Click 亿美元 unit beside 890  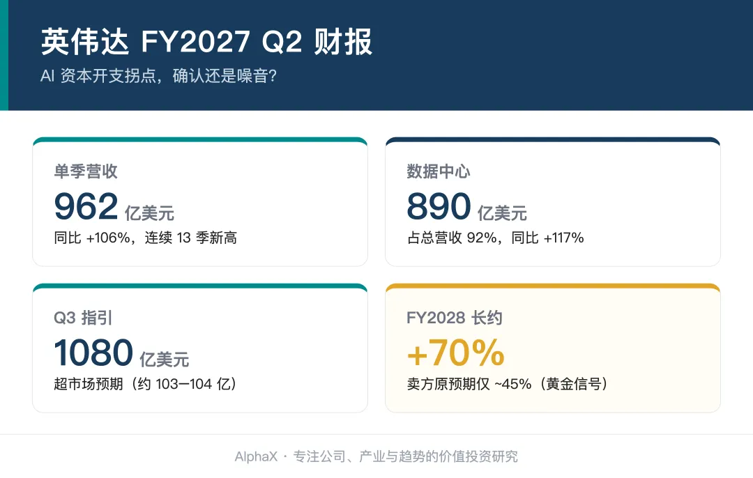502,213
